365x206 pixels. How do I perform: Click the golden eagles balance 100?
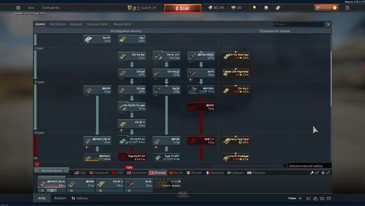point(236,8)
